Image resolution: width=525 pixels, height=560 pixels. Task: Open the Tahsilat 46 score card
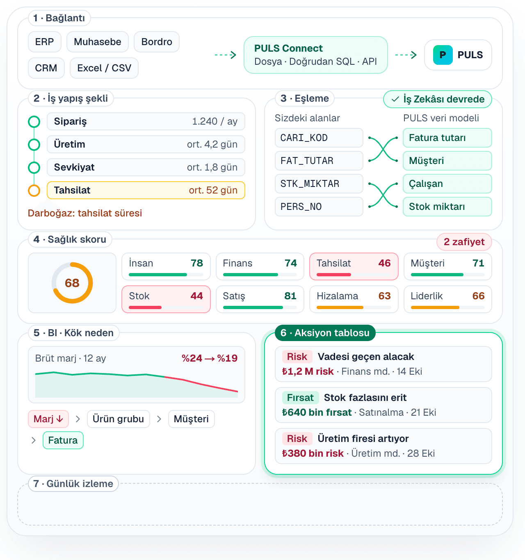click(x=354, y=266)
